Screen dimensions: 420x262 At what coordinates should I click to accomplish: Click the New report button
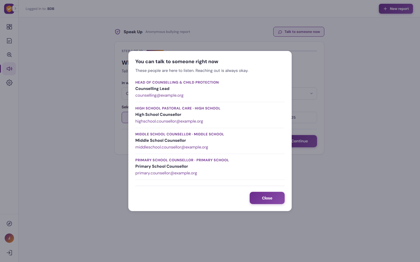tap(396, 9)
